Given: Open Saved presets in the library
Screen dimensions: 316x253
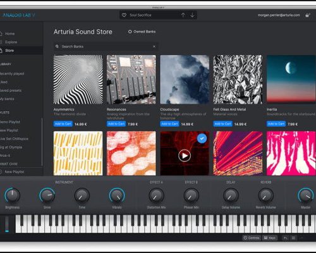Looking at the screenshot, I should click(x=11, y=90).
